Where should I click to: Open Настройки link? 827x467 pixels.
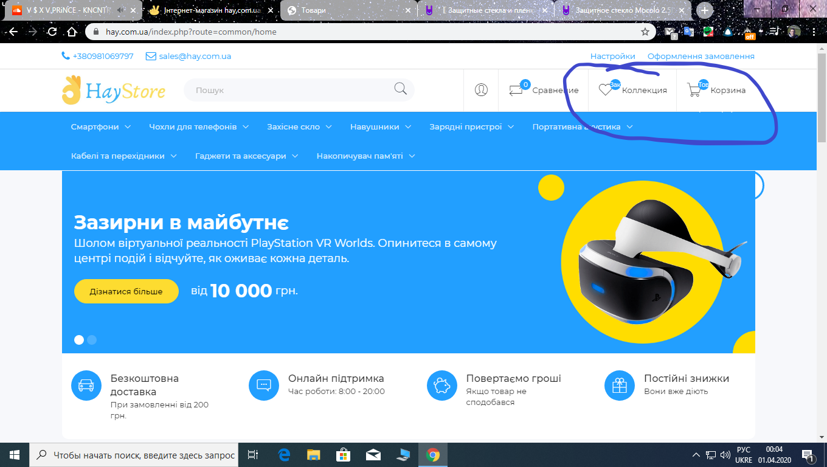612,56
